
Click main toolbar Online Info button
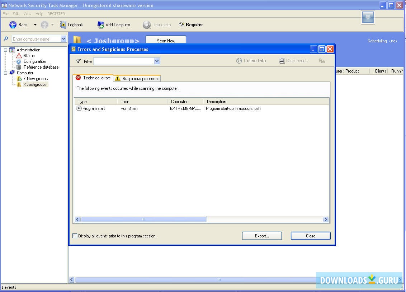pyautogui.click(x=157, y=25)
